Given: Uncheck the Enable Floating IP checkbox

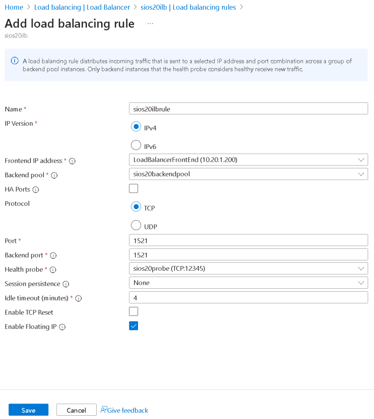Looking at the screenshot, I should [x=133, y=326].
